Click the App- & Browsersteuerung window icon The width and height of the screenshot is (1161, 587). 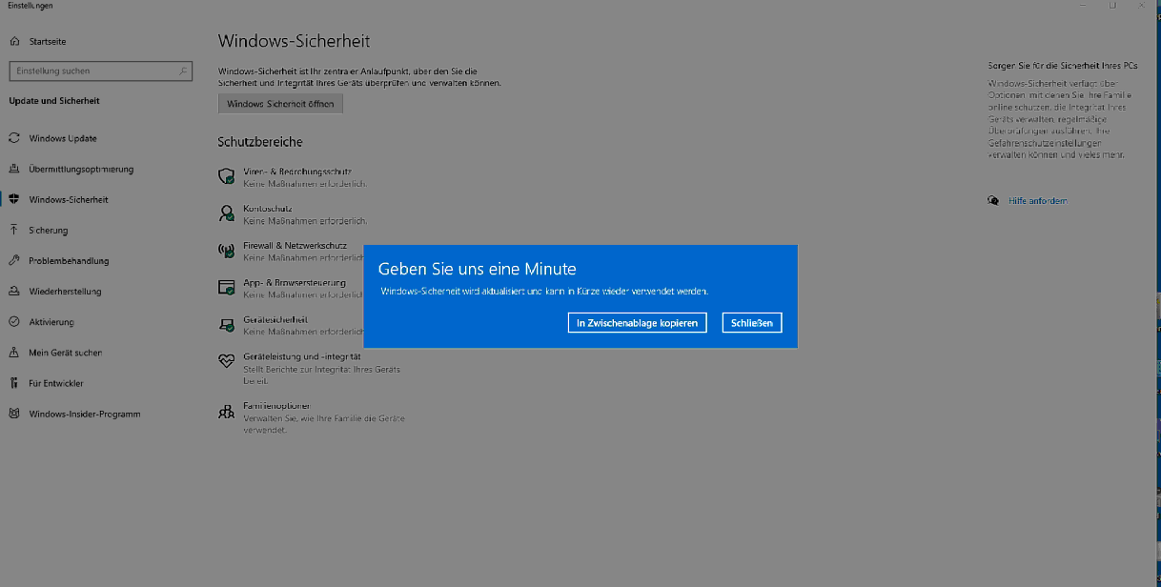click(227, 287)
